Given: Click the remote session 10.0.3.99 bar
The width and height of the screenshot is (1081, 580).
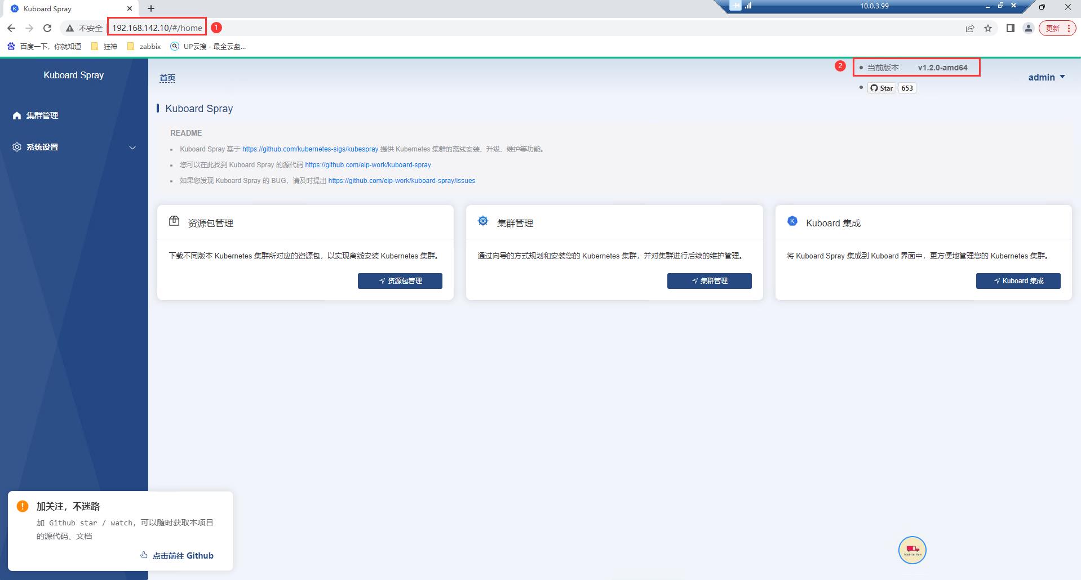Looking at the screenshot, I should click(874, 6).
